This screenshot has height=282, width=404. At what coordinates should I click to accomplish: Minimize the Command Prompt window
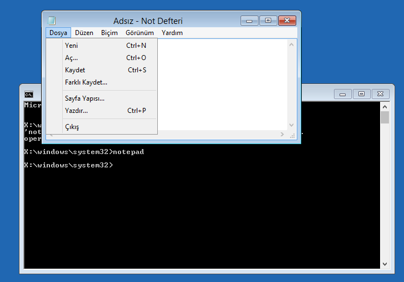pyautogui.click(x=342, y=94)
